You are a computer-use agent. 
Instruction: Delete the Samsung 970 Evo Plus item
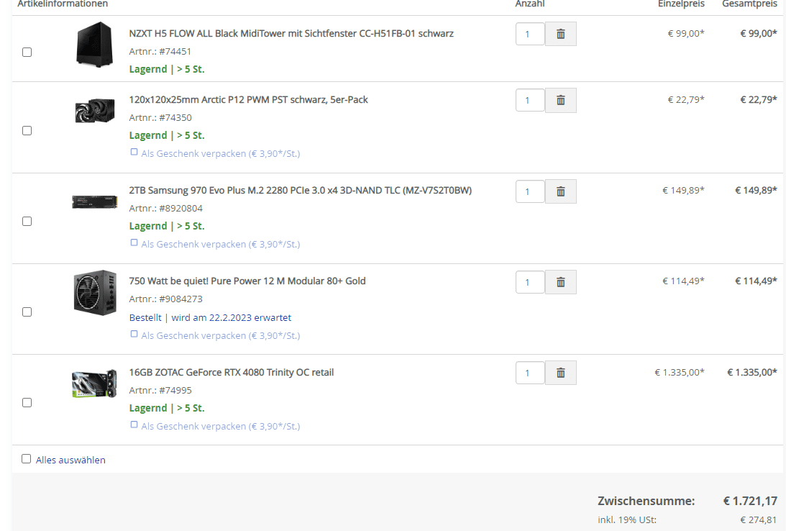click(560, 191)
